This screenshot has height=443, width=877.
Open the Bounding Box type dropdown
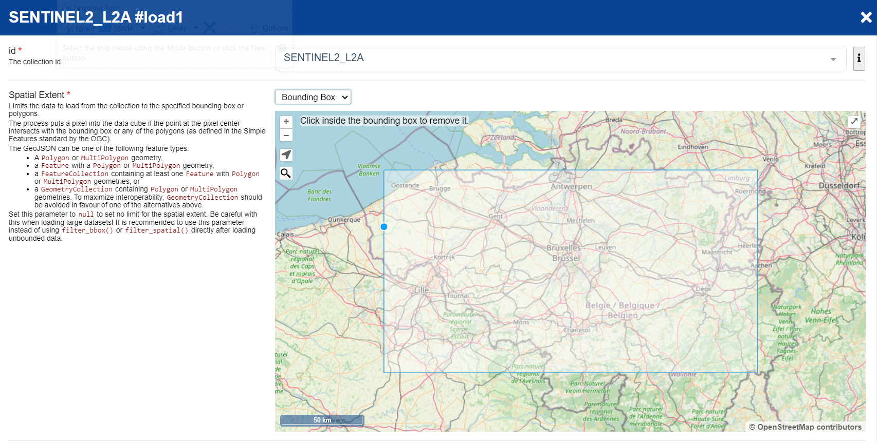pos(313,97)
